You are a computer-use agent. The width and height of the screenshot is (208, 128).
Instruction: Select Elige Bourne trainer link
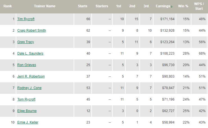(27, 111)
